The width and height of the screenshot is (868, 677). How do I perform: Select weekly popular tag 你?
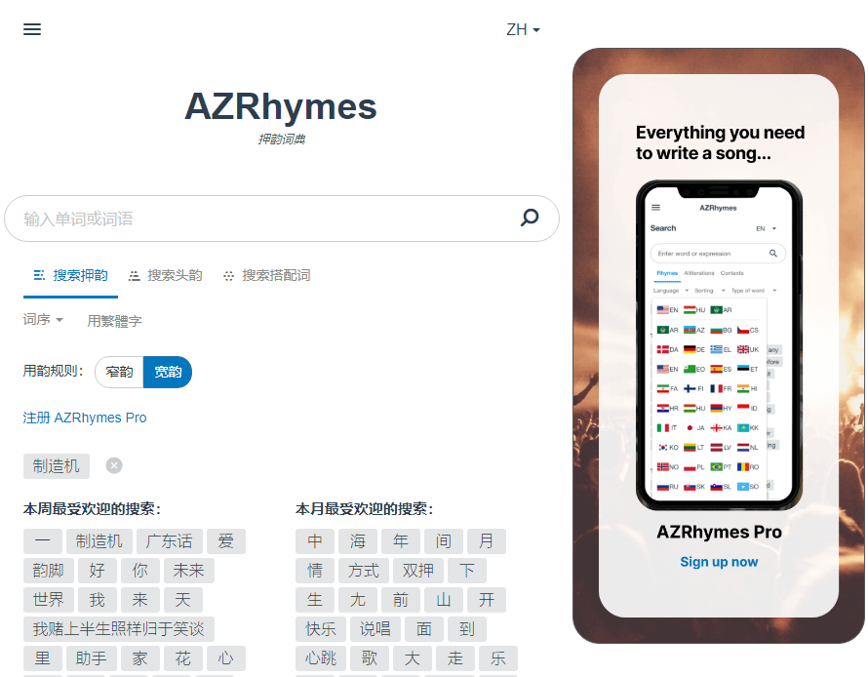point(140,571)
